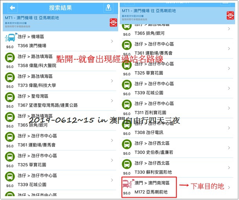
Task: Tap the red TCM logo in the right screen
Action: tap(230, 16)
